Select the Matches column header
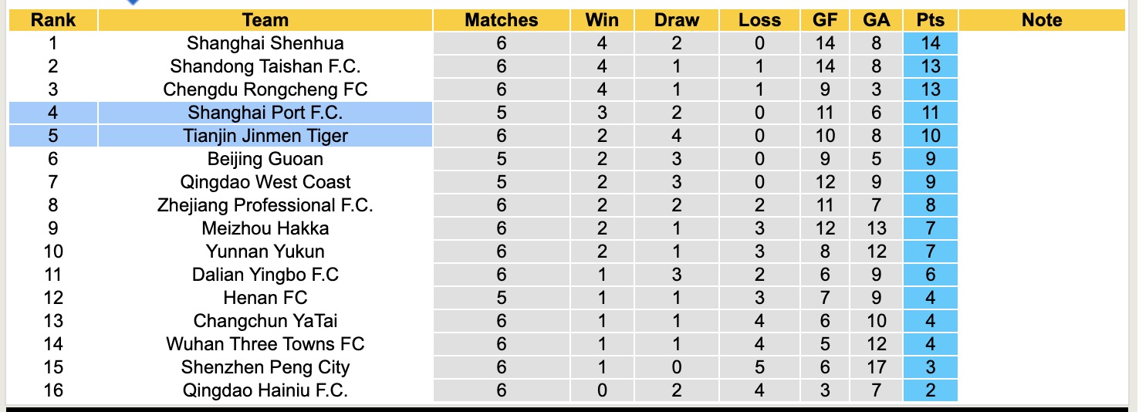Screen dimensions: 1139x412 pos(501,20)
